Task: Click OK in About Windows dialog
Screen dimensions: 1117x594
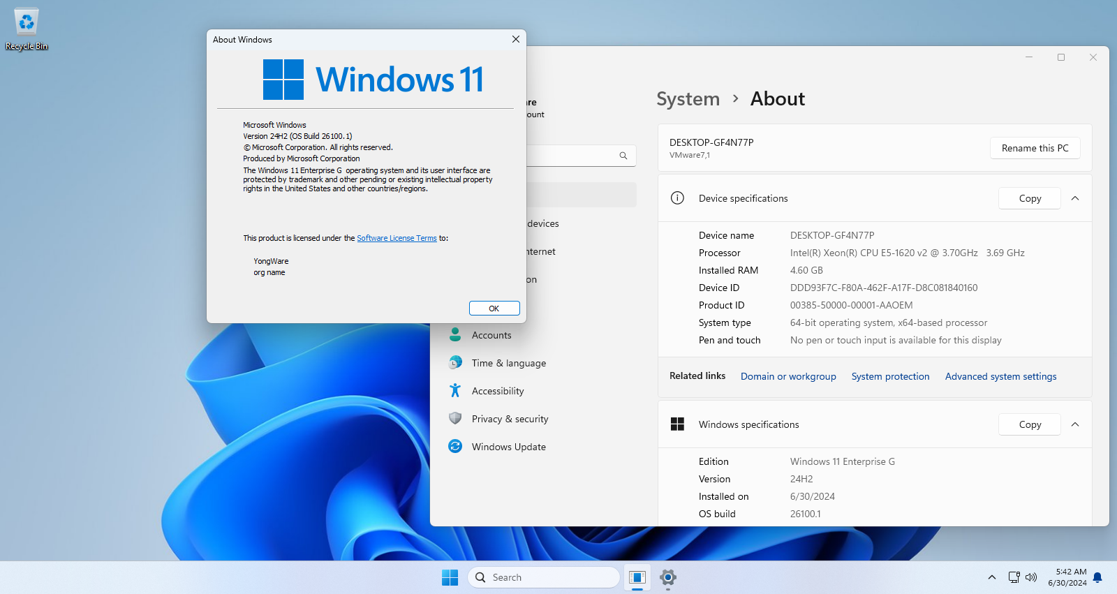Action: (494, 308)
